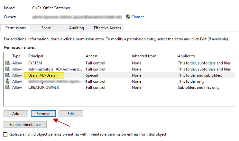Click the Change owner link
The image size is (239, 141).
click(x=138, y=17)
